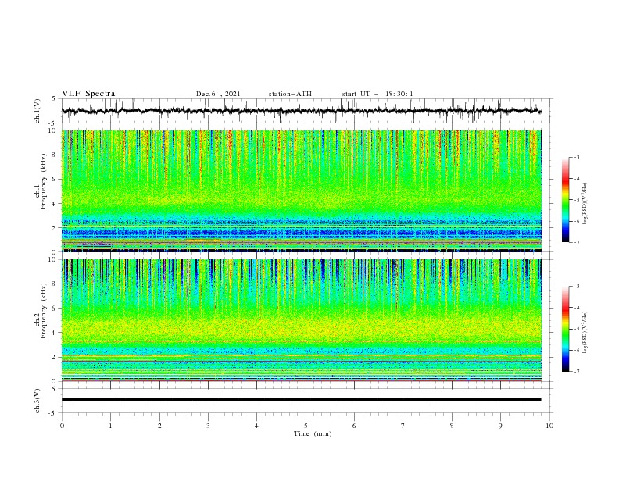This screenshot has height=478, width=619.
Task: Click the ch.1 spectrogram panel
Action: pos(301,191)
